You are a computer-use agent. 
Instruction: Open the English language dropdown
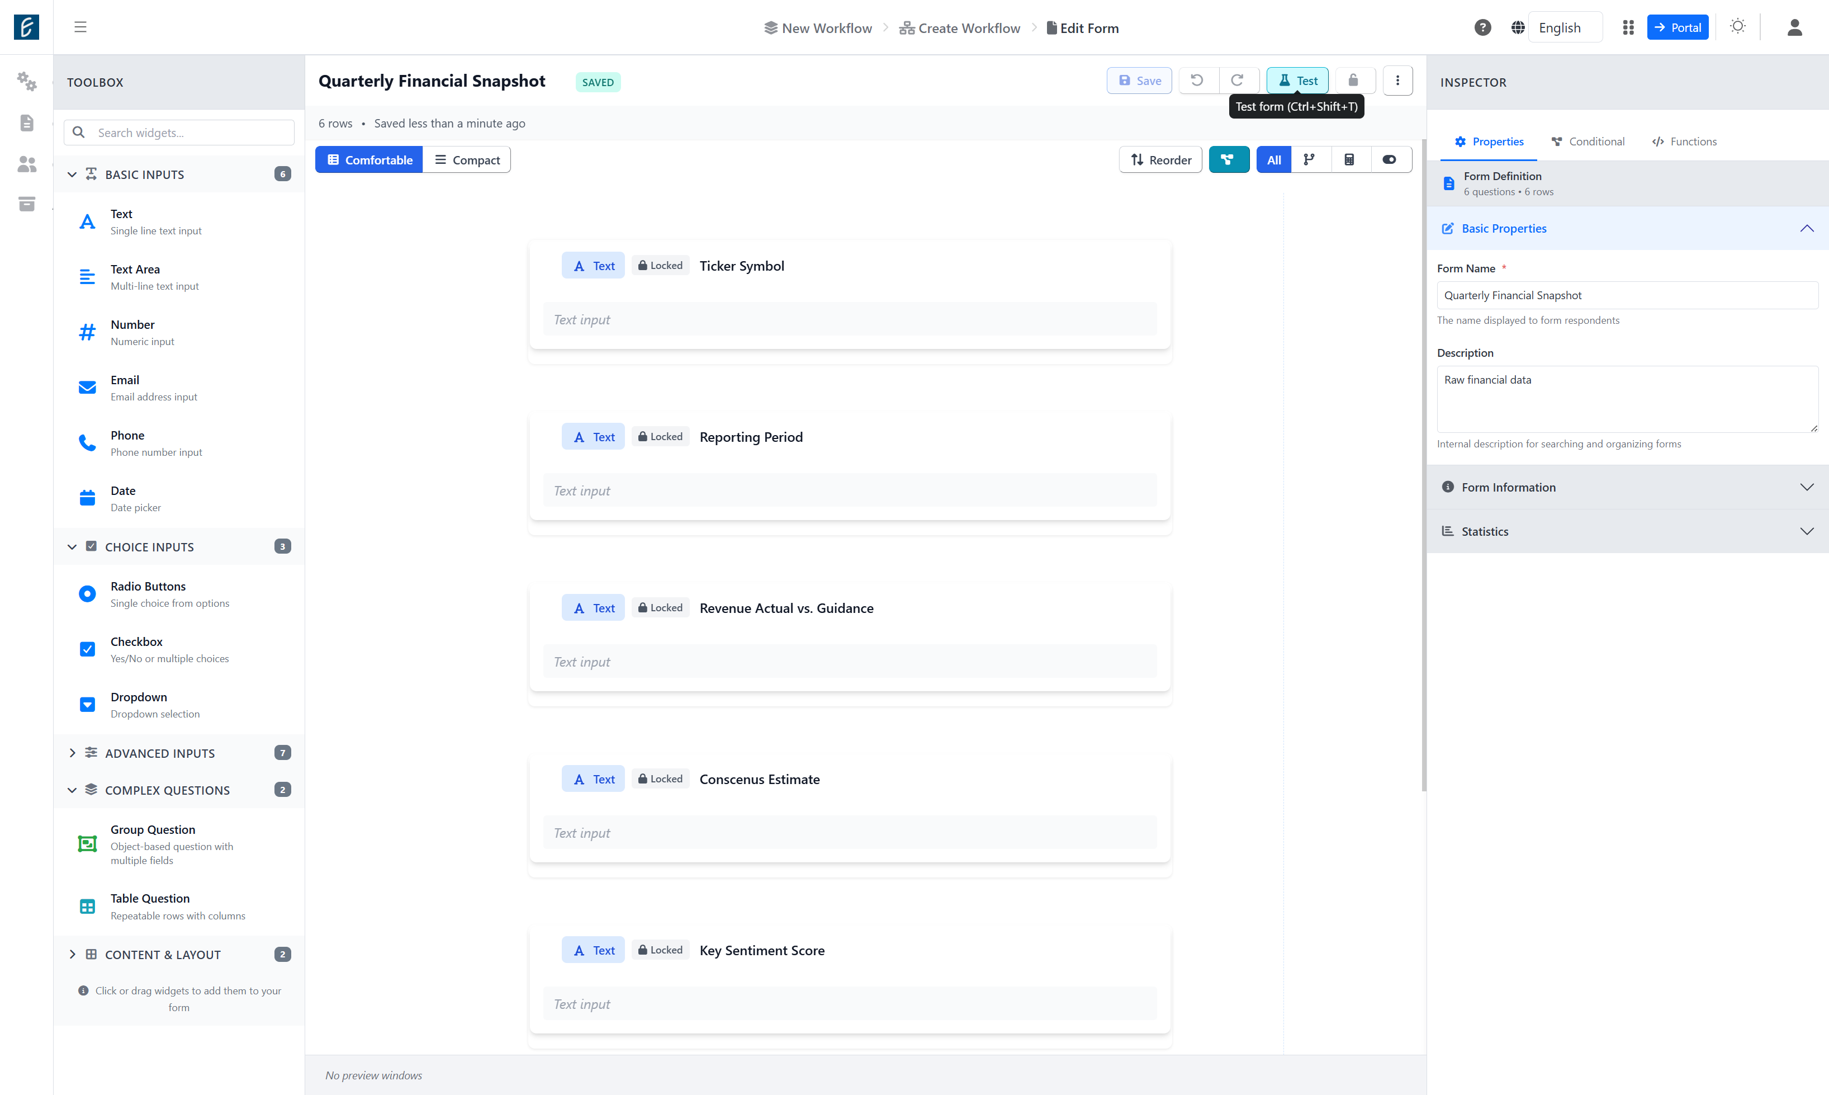pyautogui.click(x=1564, y=27)
